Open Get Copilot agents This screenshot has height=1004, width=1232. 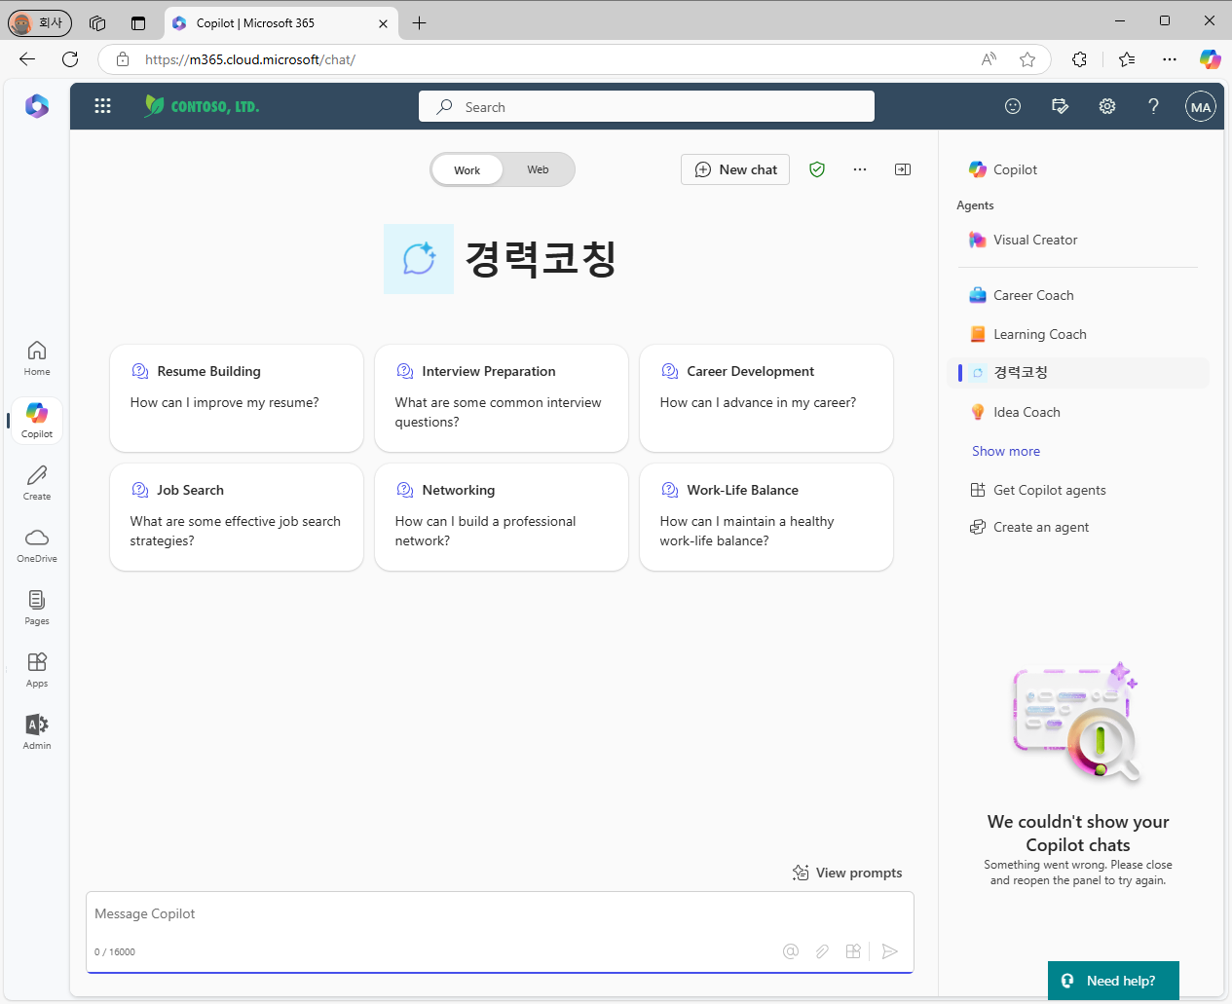[x=1038, y=490]
